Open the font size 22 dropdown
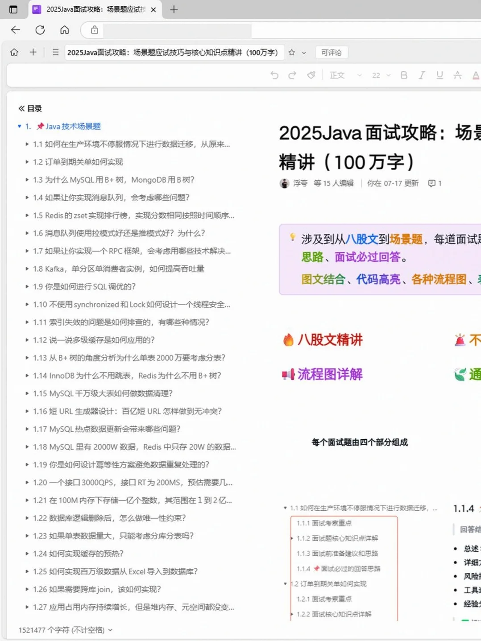481x641 pixels. tap(380, 75)
